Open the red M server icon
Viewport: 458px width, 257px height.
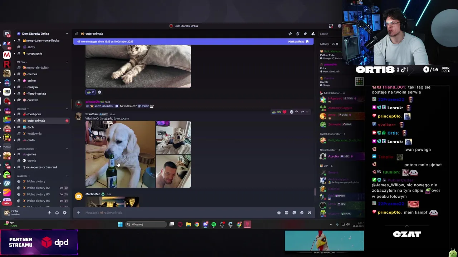pos(7,55)
